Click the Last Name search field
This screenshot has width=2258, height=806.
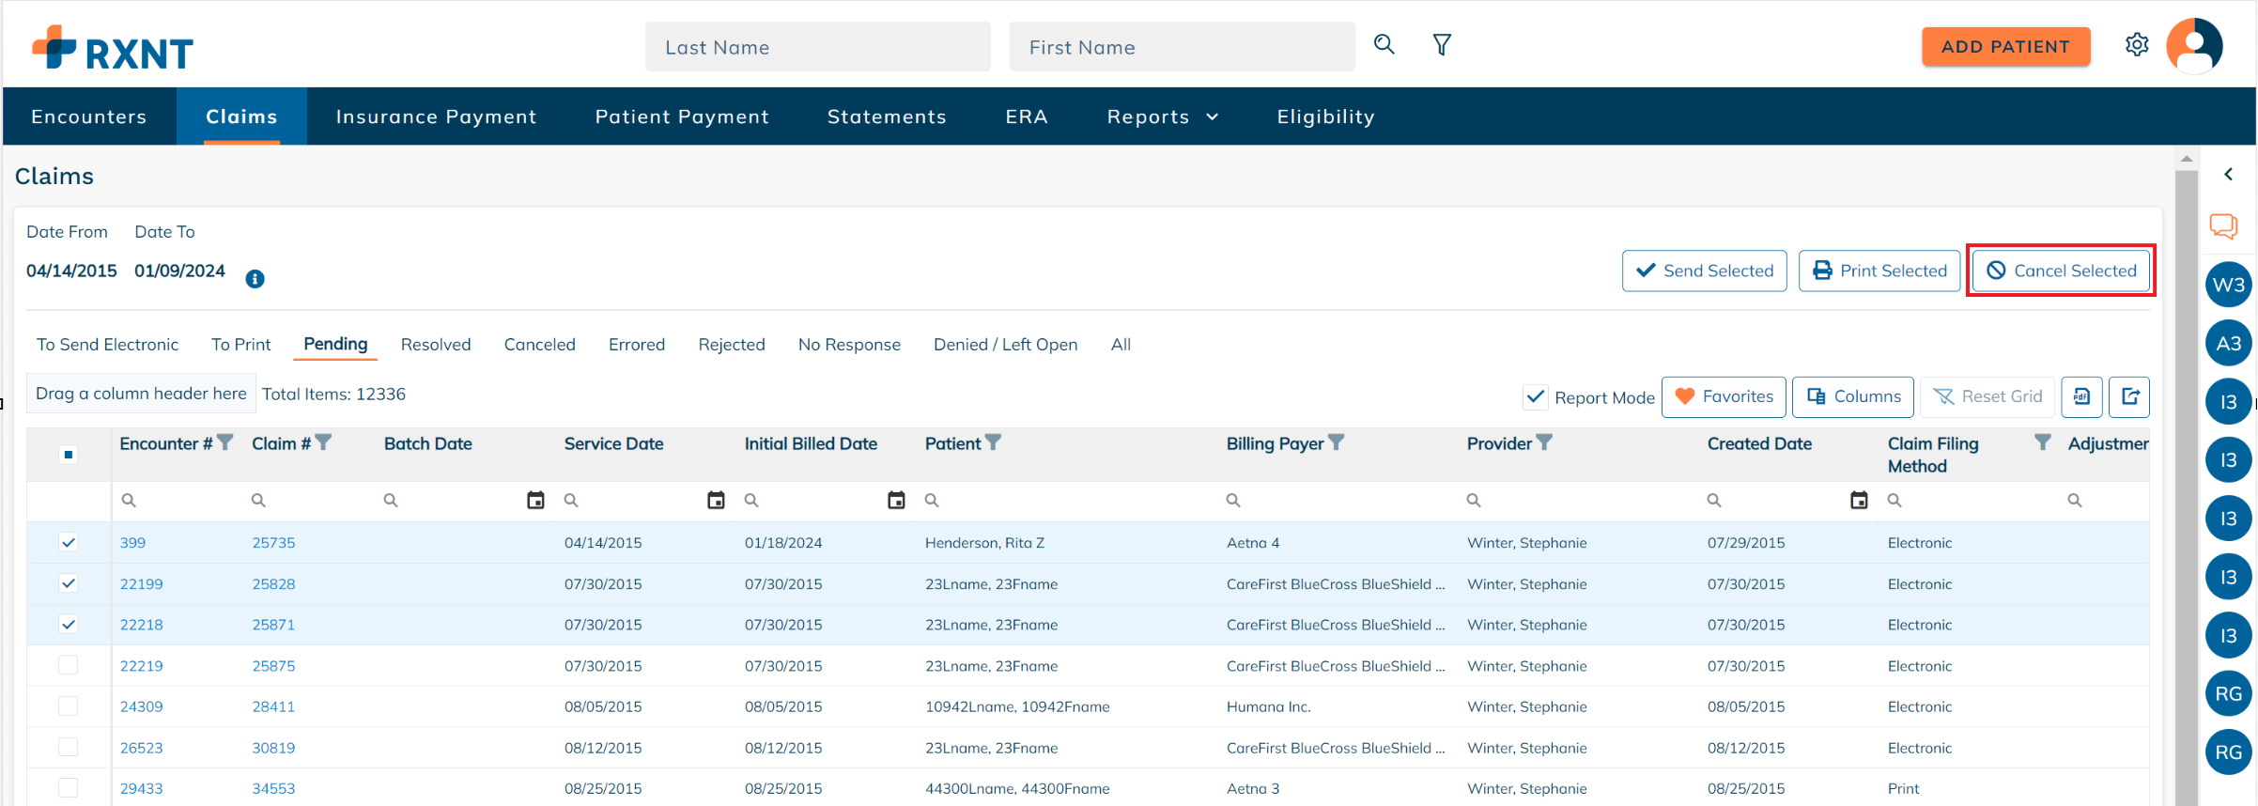click(817, 47)
